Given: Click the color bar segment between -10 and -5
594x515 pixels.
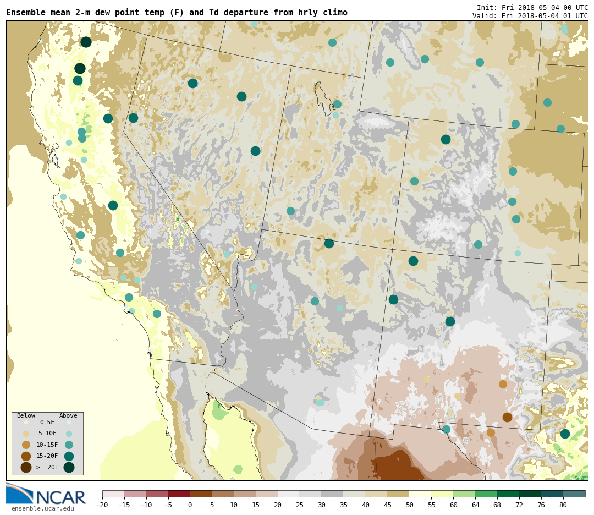Looking at the screenshot, I should (x=157, y=494).
